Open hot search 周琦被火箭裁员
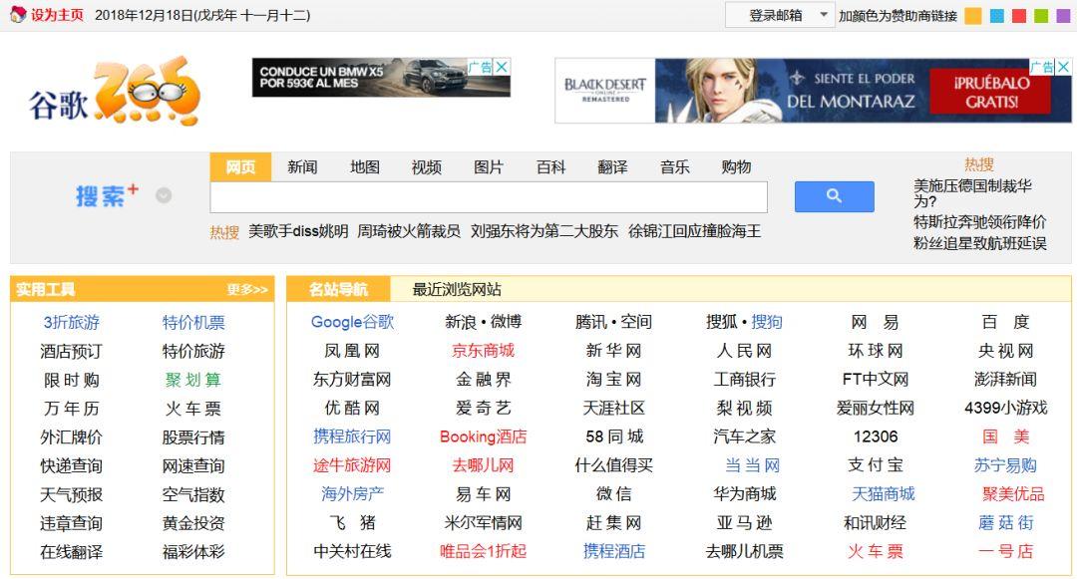Image resolution: width=1077 pixels, height=579 pixels. pyautogui.click(x=409, y=231)
